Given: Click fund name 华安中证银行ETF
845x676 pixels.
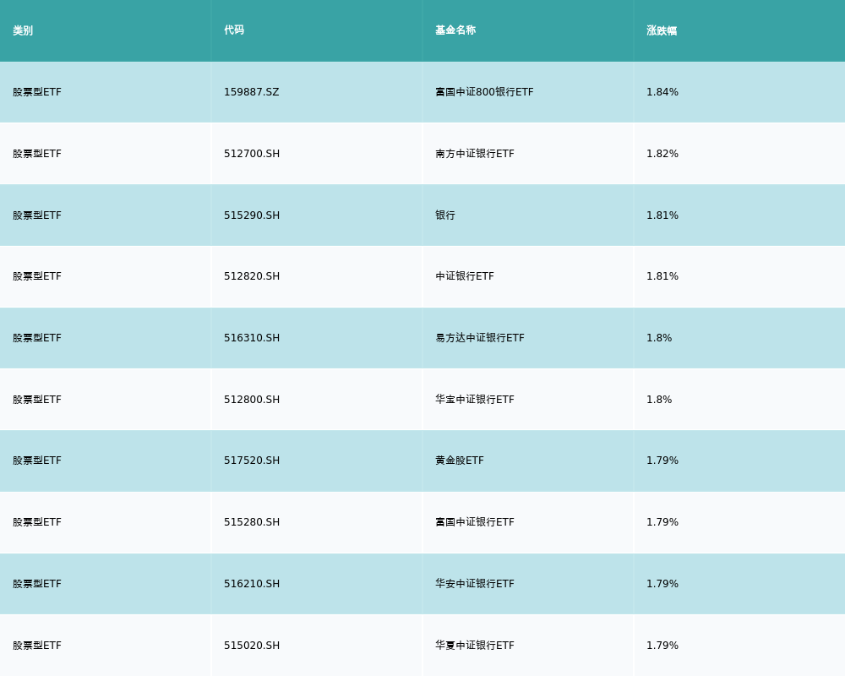Looking at the screenshot, I should [474, 584].
